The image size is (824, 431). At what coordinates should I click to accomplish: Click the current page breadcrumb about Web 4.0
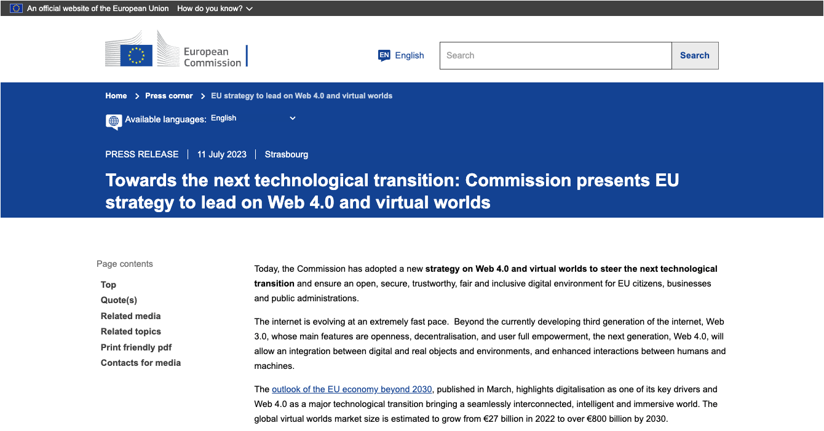(x=301, y=96)
